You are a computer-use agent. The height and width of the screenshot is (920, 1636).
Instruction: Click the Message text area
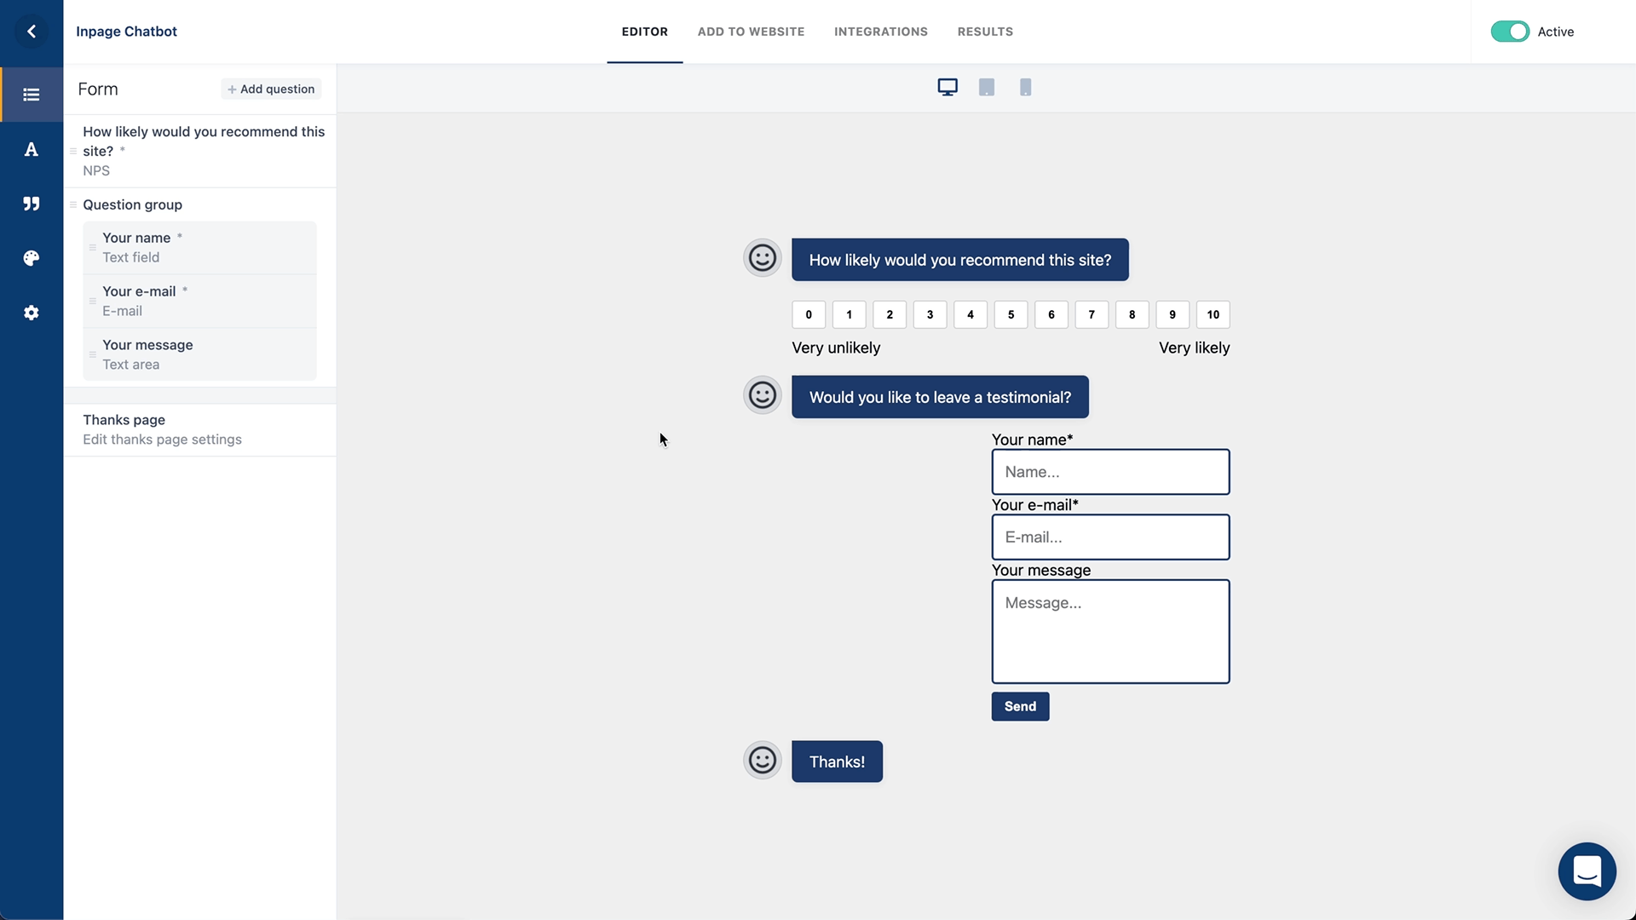pyautogui.click(x=1110, y=632)
